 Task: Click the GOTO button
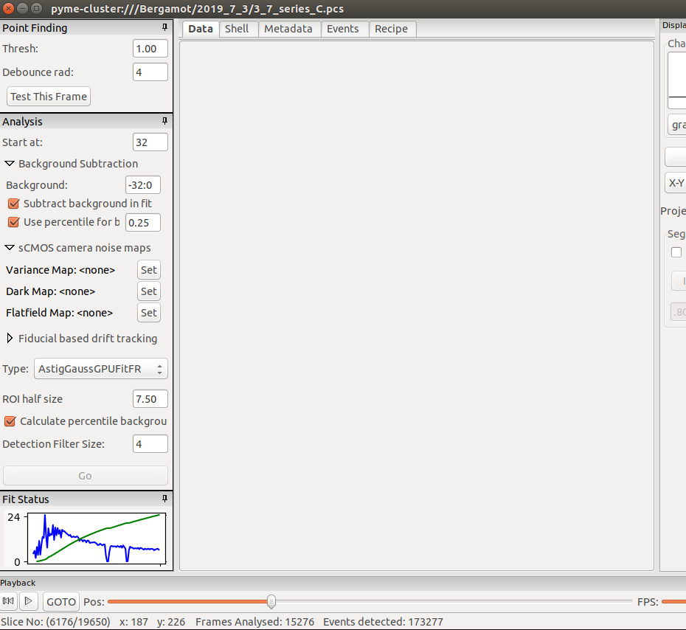[x=60, y=601]
